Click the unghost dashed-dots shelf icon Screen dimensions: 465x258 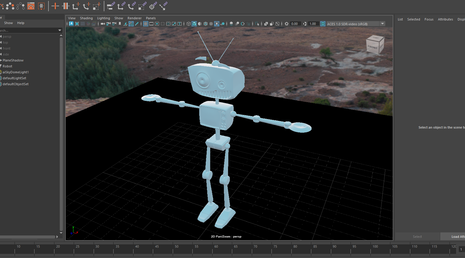click(20, 6)
